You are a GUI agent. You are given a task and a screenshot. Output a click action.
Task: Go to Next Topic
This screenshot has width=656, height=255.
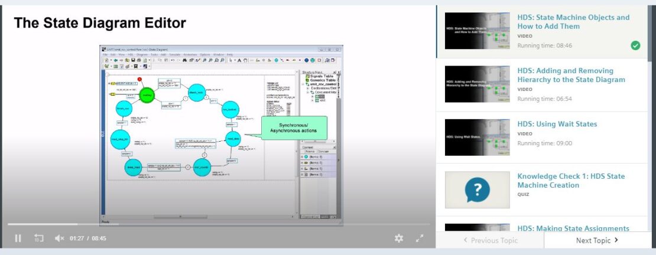[597, 240]
